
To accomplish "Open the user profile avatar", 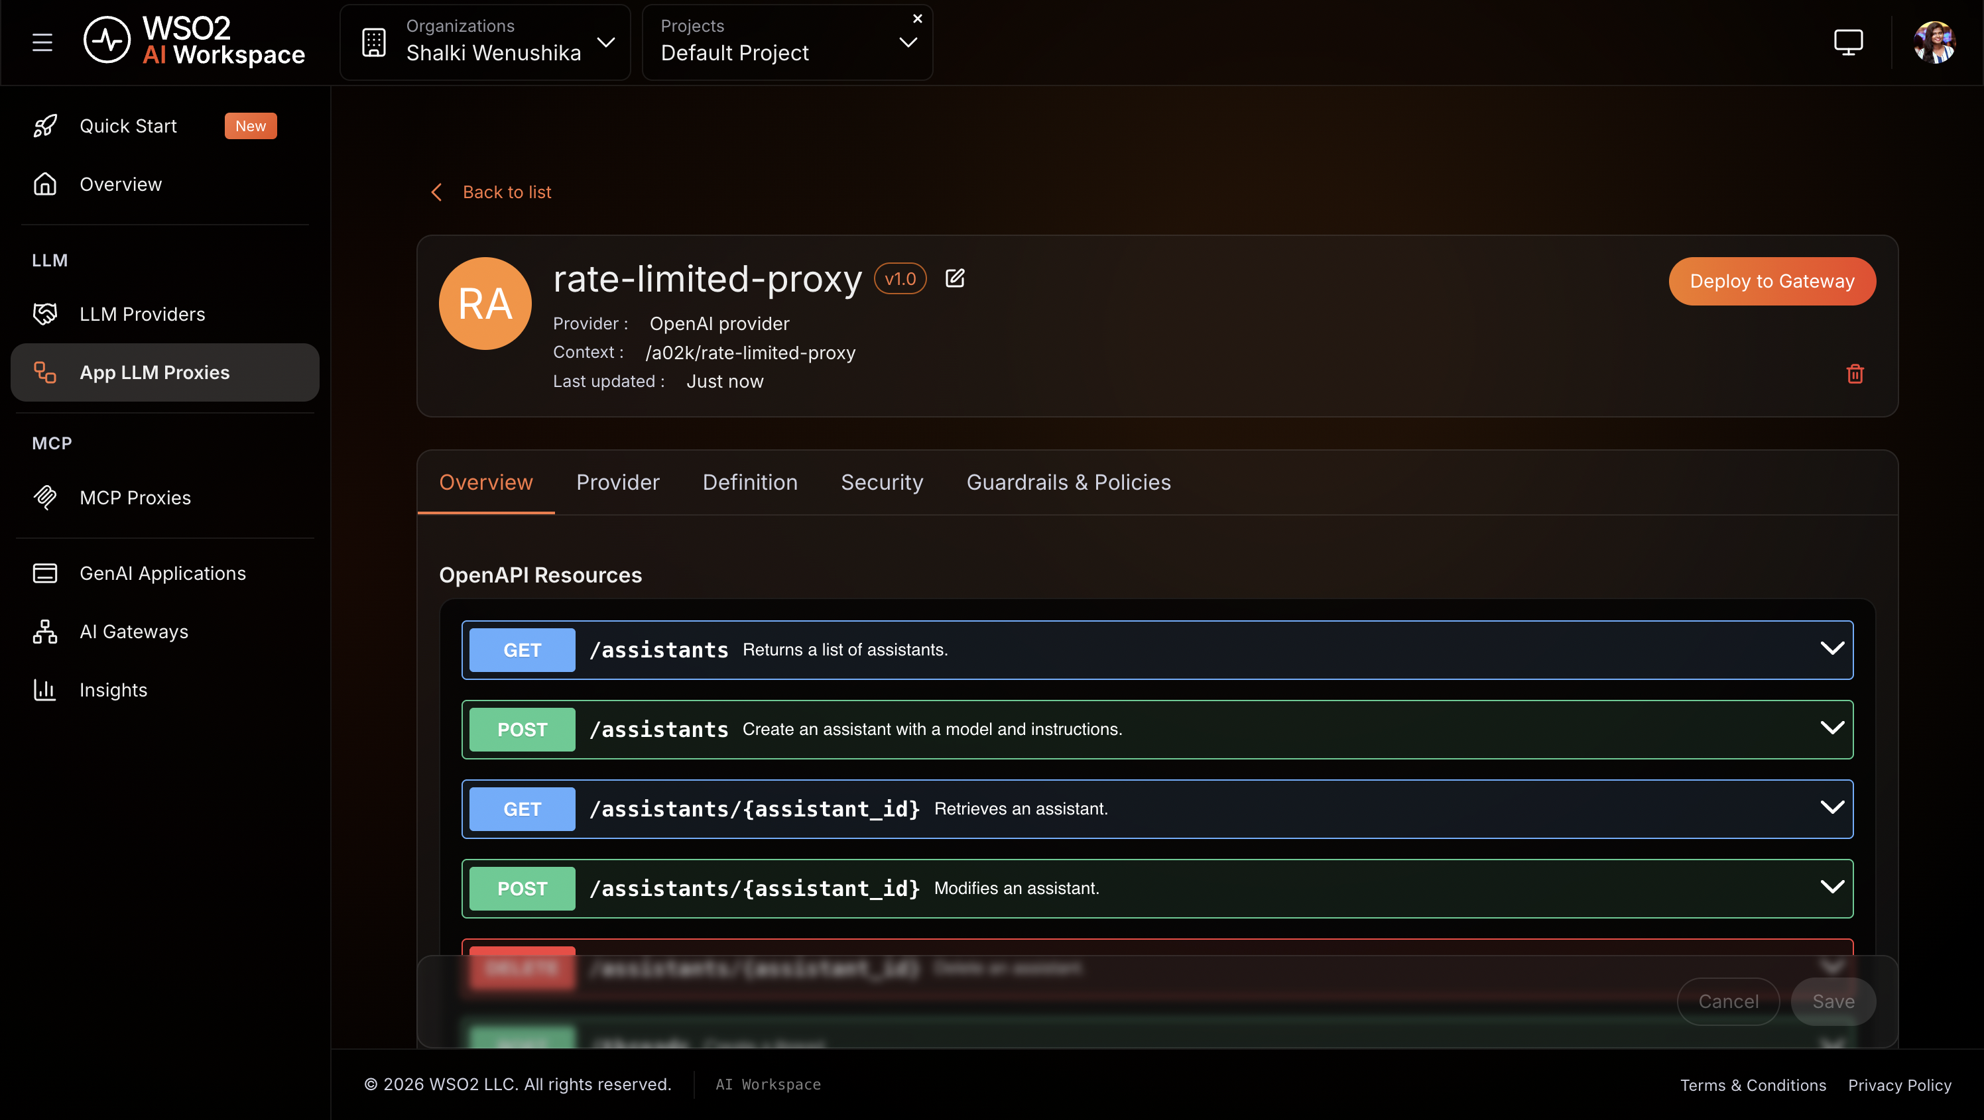I will tap(1934, 42).
